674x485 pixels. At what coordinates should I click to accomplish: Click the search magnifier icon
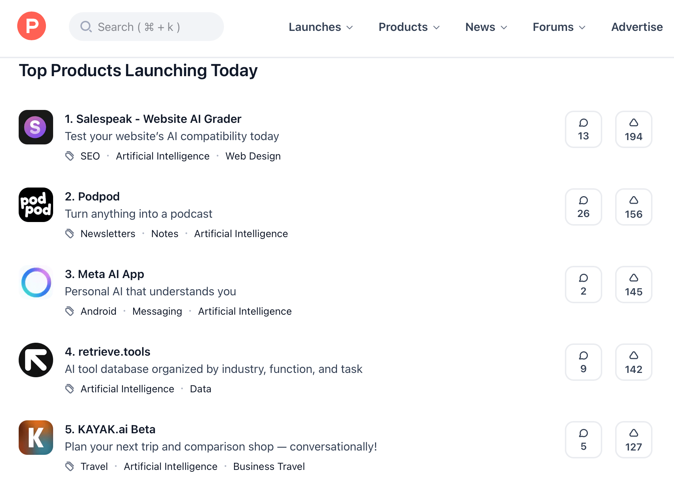(x=86, y=27)
